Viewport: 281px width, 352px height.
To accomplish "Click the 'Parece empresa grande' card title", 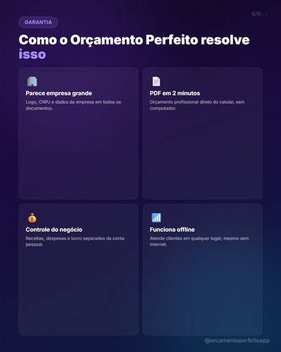I will coord(59,93).
